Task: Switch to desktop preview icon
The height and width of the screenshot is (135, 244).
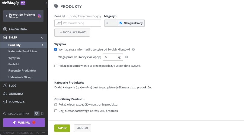Action: click(x=37, y=114)
